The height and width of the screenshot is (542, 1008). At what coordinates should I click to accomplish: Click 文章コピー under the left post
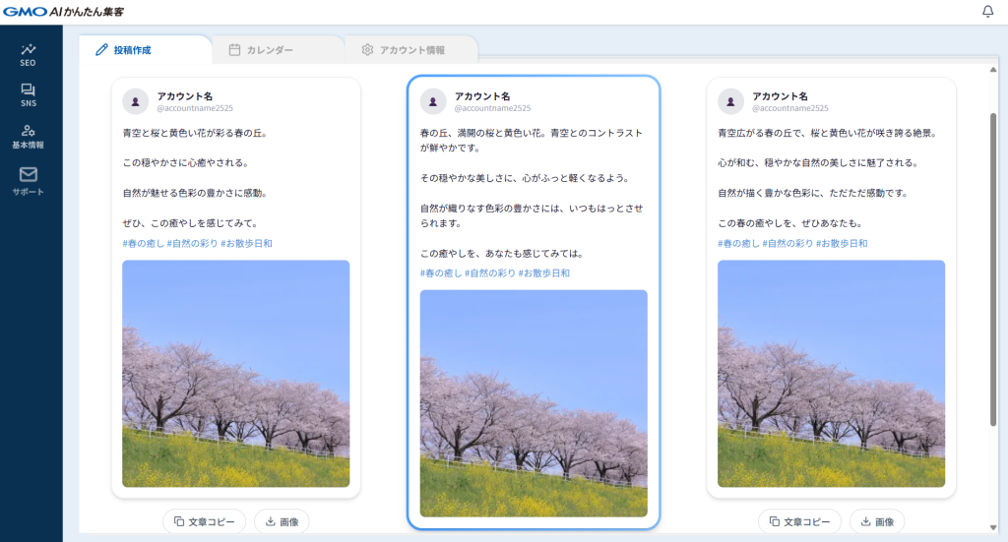click(x=204, y=521)
